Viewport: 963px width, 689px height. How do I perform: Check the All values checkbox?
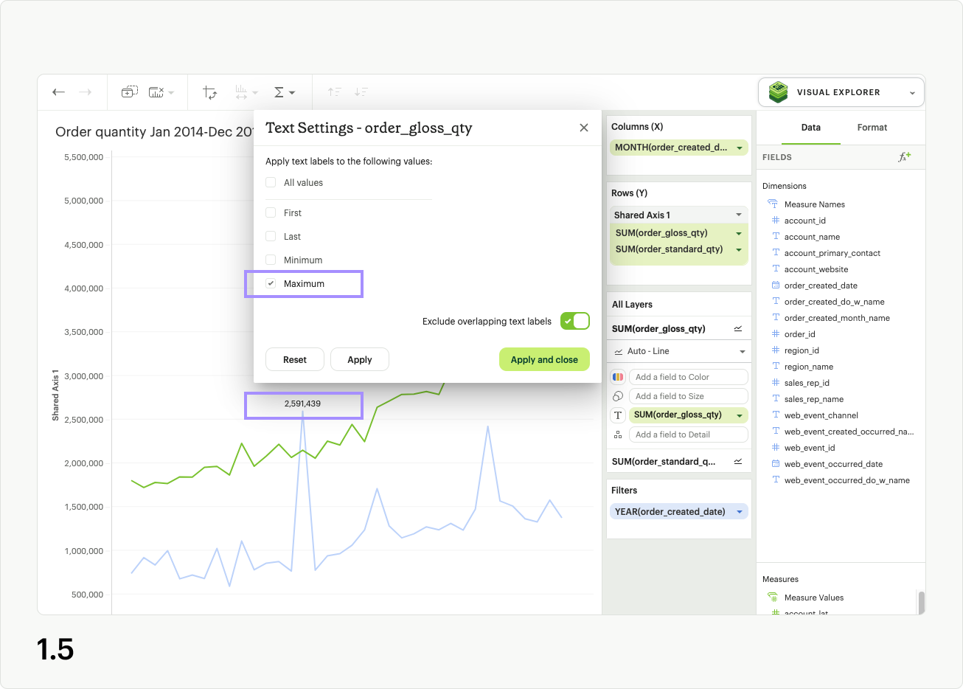pos(271,182)
